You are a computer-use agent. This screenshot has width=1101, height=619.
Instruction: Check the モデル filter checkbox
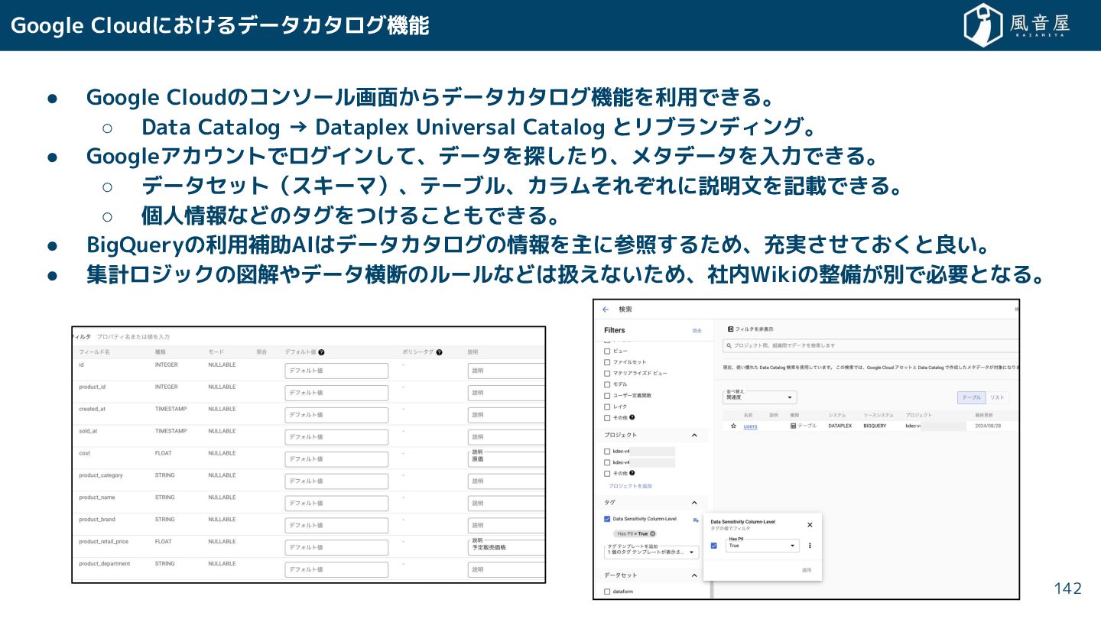point(607,384)
